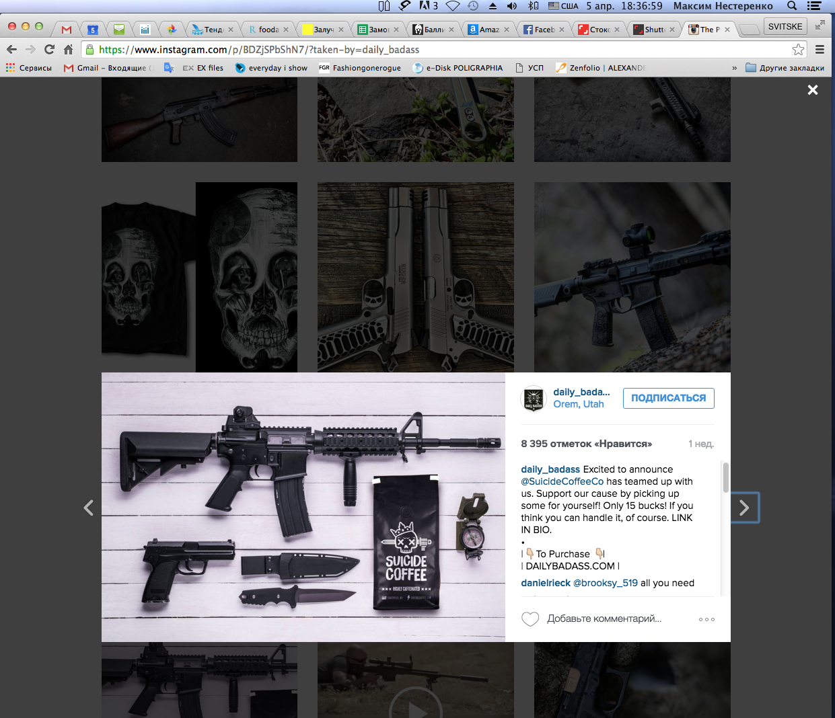Open the Wi-Fi menu bar icon

tap(453, 6)
